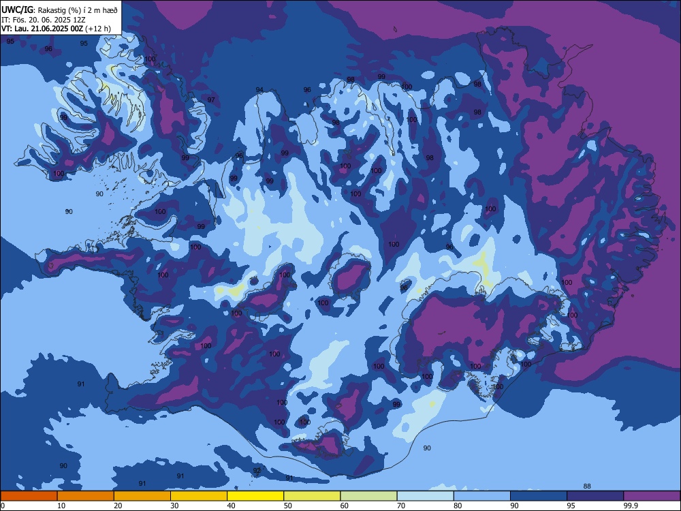Select the '30' color scale tick label
The height and width of the screenshot is (511, 681).
click(x=174, y=506)
